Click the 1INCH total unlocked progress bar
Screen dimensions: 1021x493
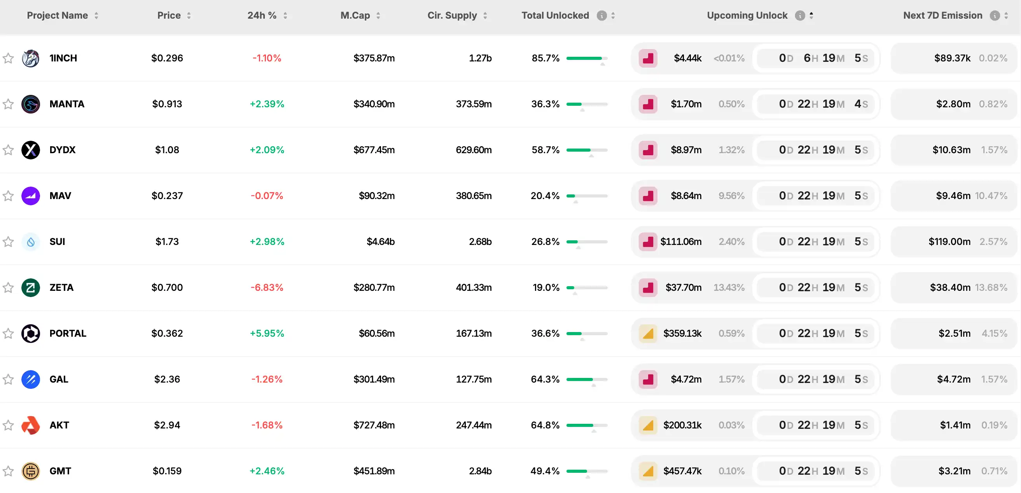click(x=587, y=58)
